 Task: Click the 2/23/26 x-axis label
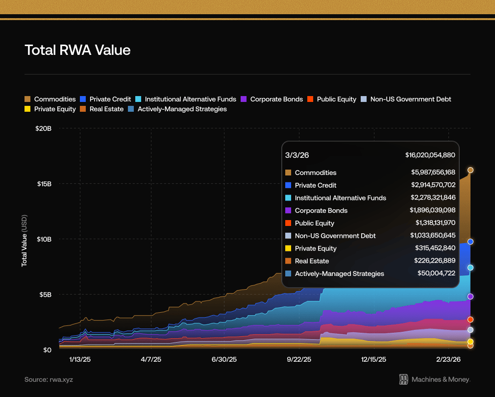[x=448, y=359]
